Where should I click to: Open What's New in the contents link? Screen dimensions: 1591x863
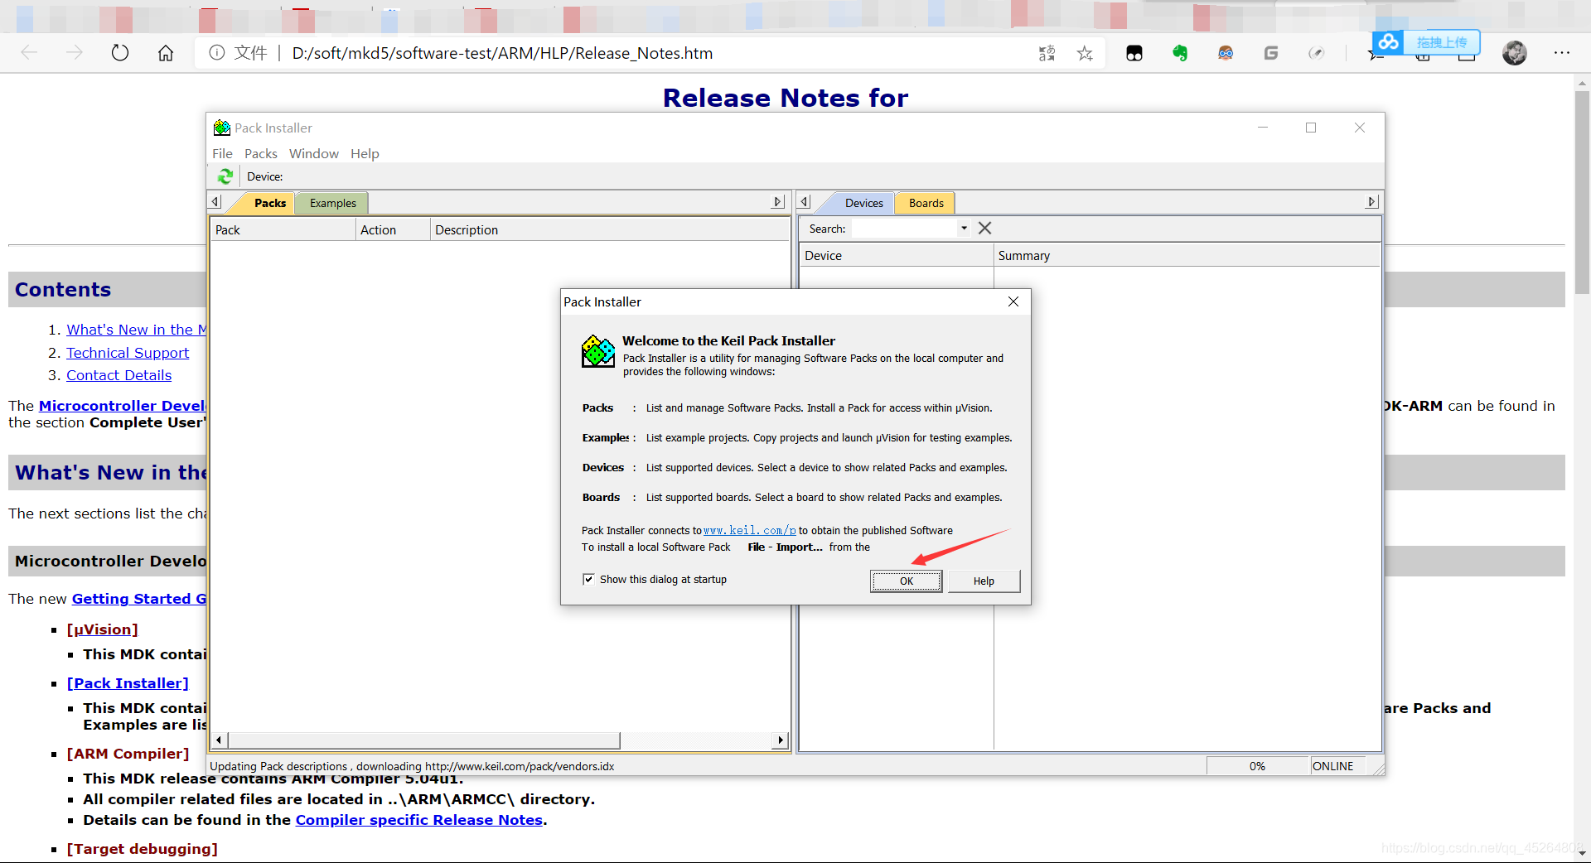[136, 330]
